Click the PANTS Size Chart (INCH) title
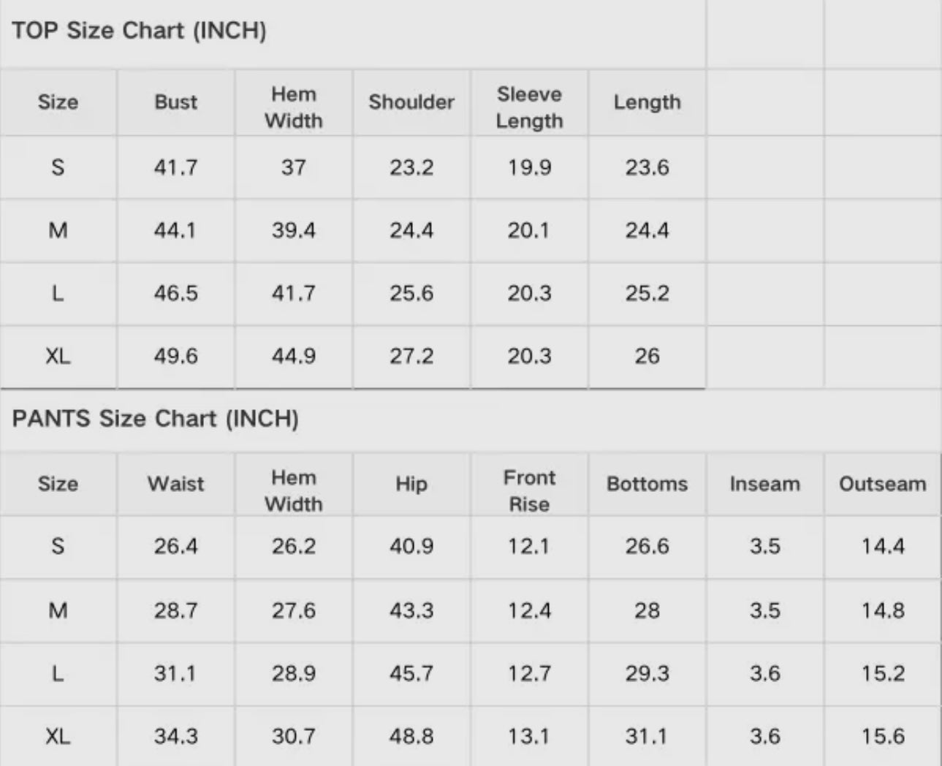This screenshot has width=942, height=766. tap(155, 419)
